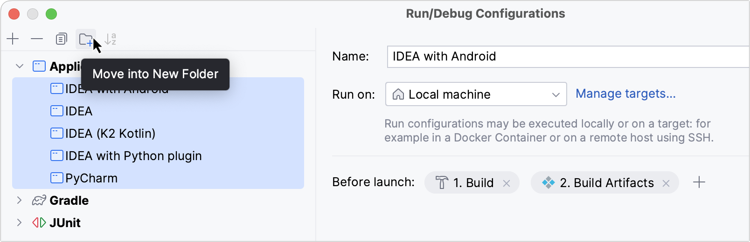Screen dimensions: 750x242
Task: Click the Application folder icon
Action: point(39,67)
